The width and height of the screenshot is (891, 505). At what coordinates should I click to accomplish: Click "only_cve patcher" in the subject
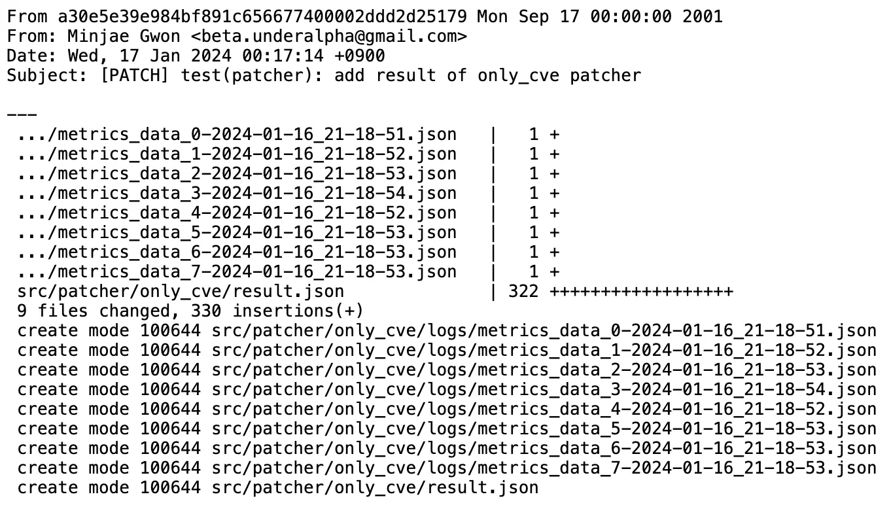559,75
